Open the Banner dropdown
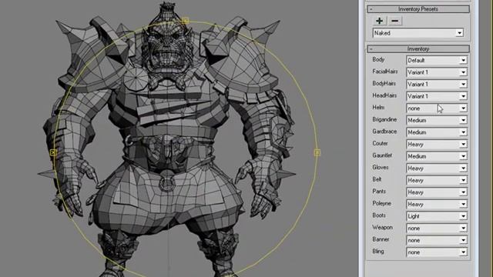 (x=437, y=240)
